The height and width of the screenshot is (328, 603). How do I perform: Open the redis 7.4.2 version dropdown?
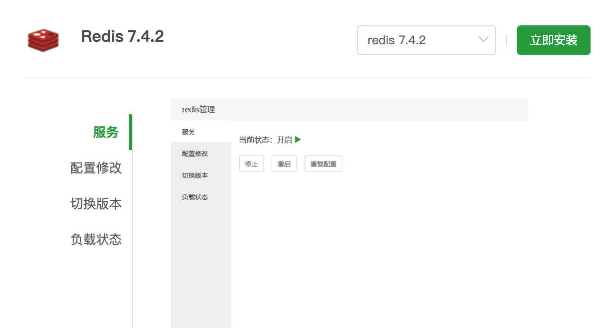pyautogui.click(x=426, y=40)
